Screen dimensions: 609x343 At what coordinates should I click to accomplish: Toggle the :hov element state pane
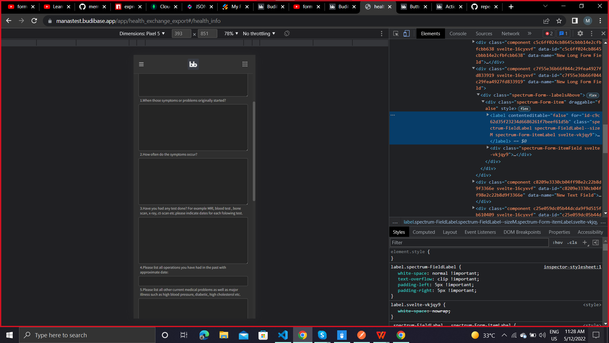pyautogui.click(x=557, y=242)
